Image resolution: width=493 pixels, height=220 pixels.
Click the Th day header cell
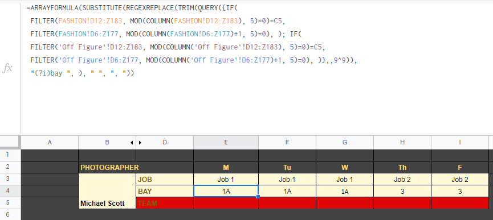[402, 167]
